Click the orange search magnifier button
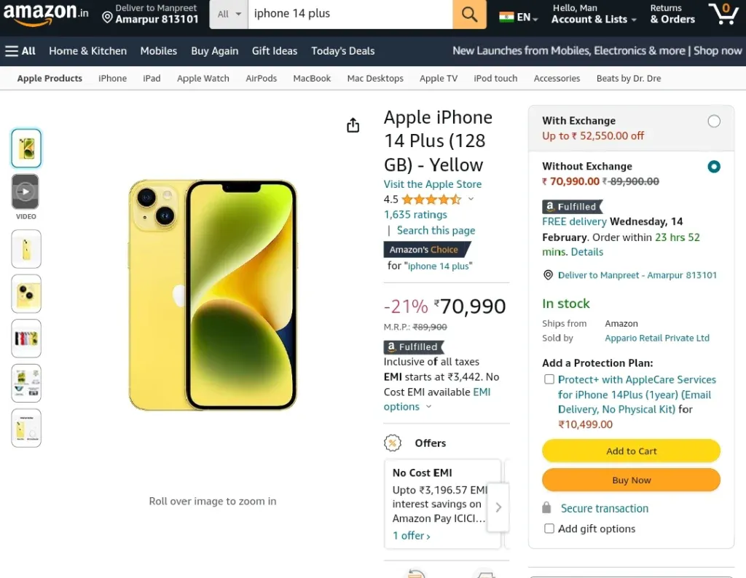The width and height of the screenshot is (746, 578). [x=469, y=15]
